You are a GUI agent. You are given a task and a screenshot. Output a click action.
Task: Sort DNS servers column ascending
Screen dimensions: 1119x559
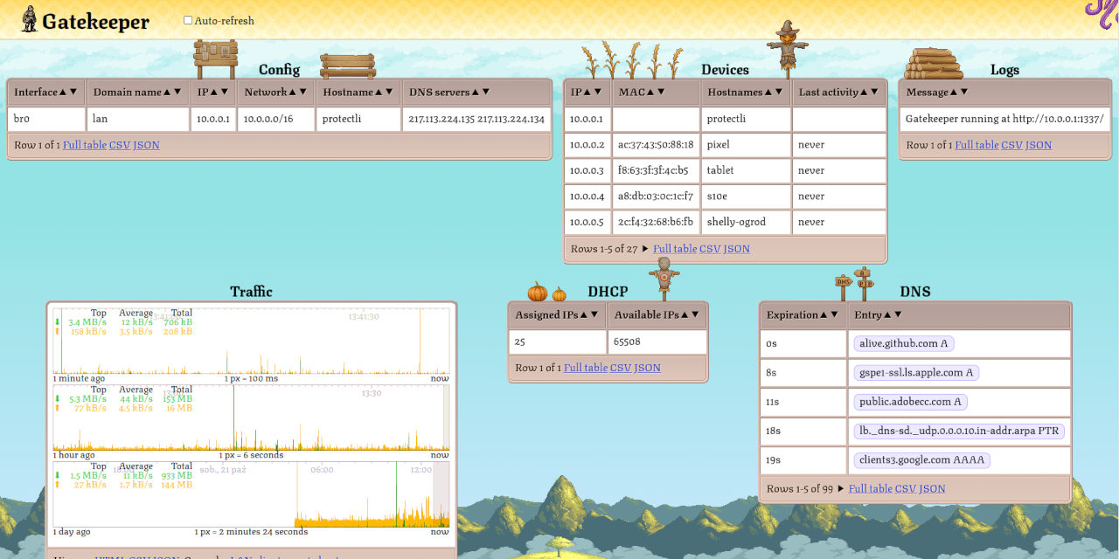pos(476,92)
